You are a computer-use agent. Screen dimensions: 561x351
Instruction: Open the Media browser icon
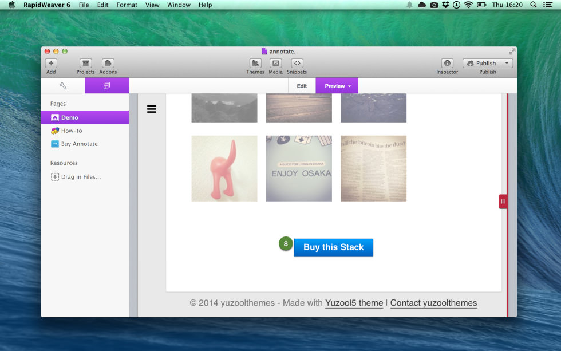(275, 64)
